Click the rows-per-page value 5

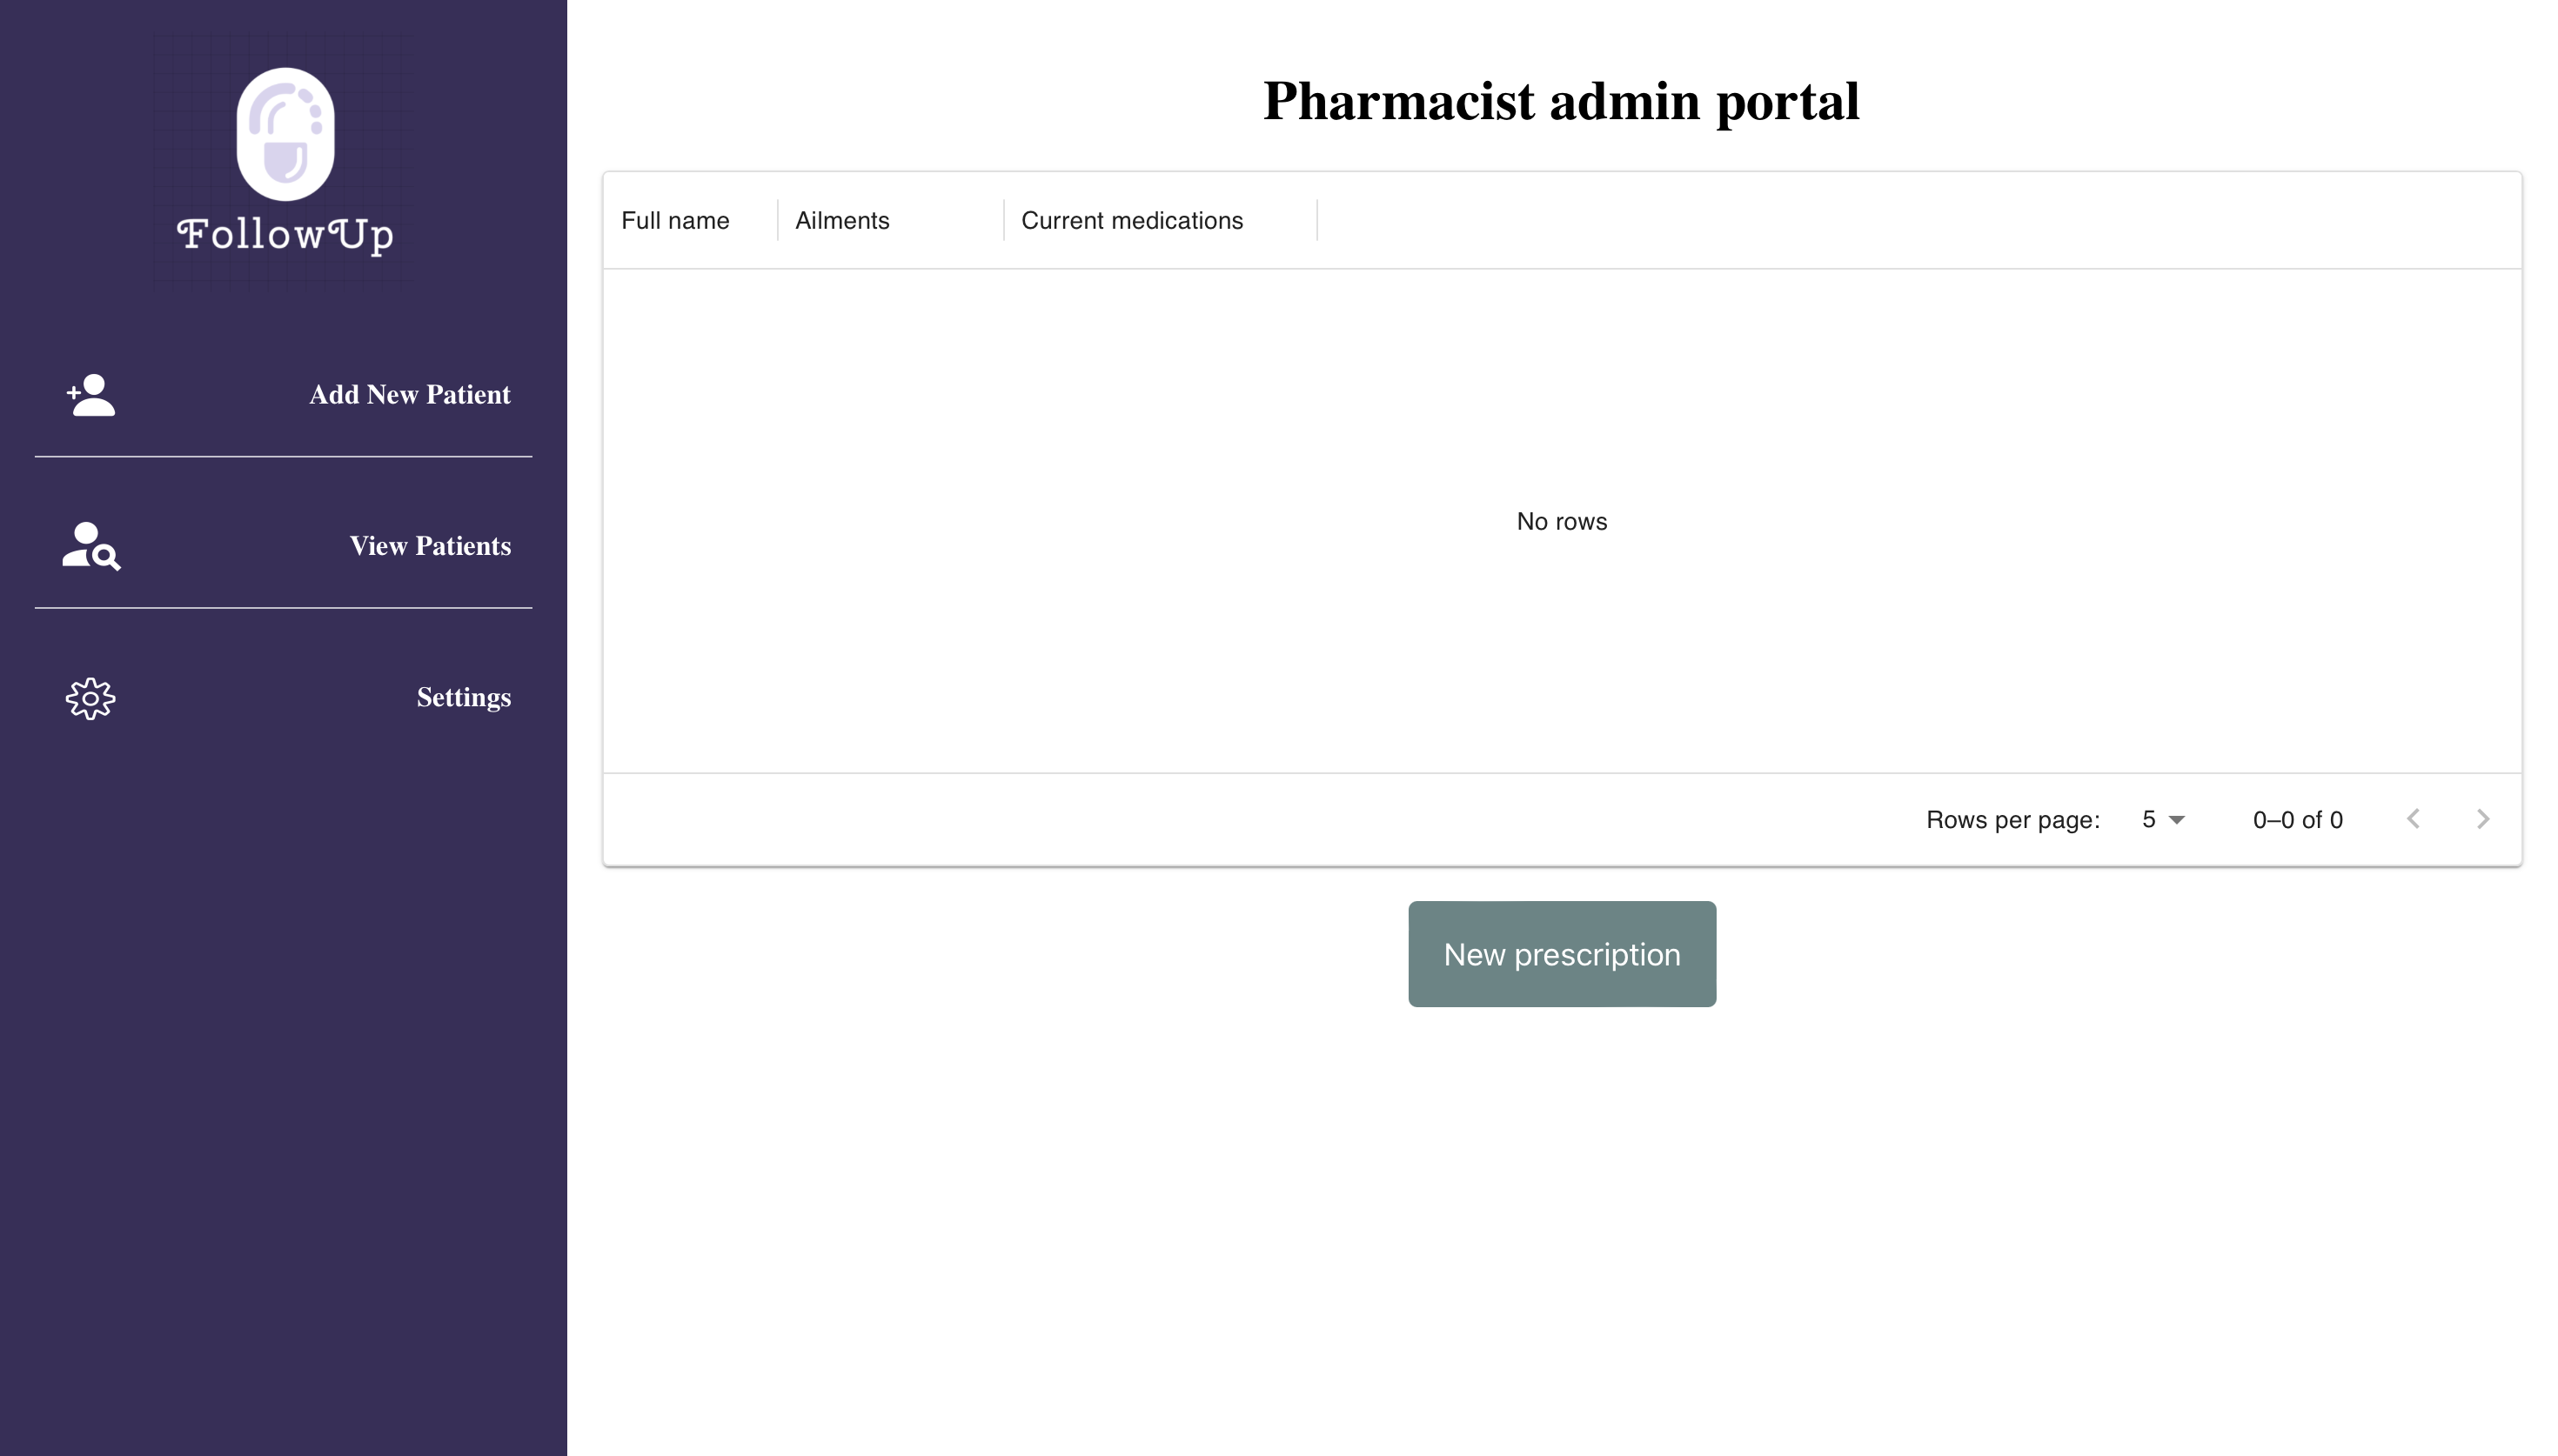pyautogui.click(x=2148, y=820)
